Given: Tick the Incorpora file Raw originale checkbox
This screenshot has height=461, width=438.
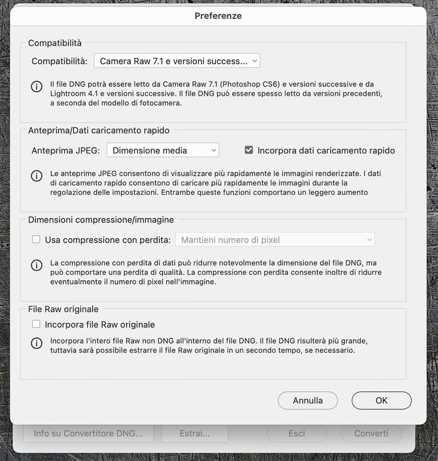Looking at the screenshot, I should (36, 324).
